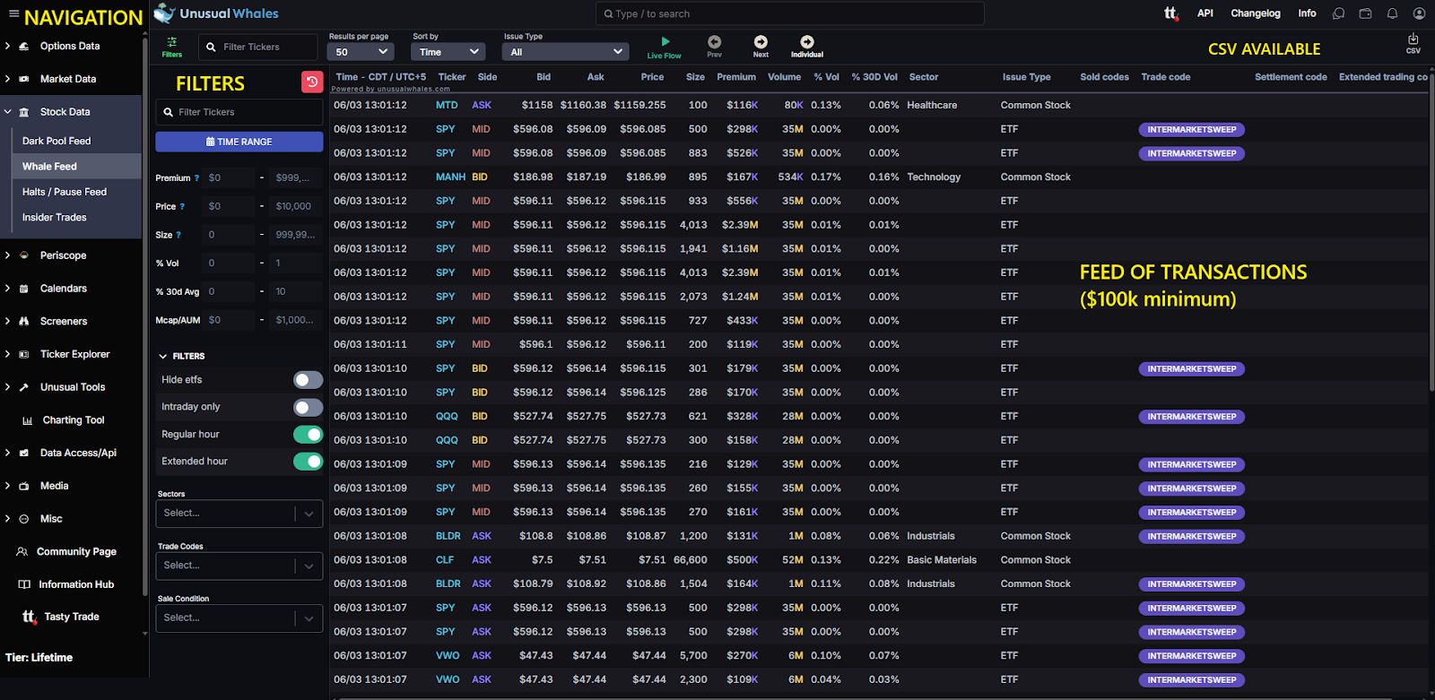Open the Sale Condition select dropdown

click(239, 618)
